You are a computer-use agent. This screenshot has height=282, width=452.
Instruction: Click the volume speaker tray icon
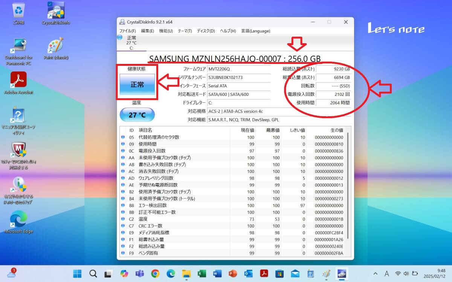406,274
